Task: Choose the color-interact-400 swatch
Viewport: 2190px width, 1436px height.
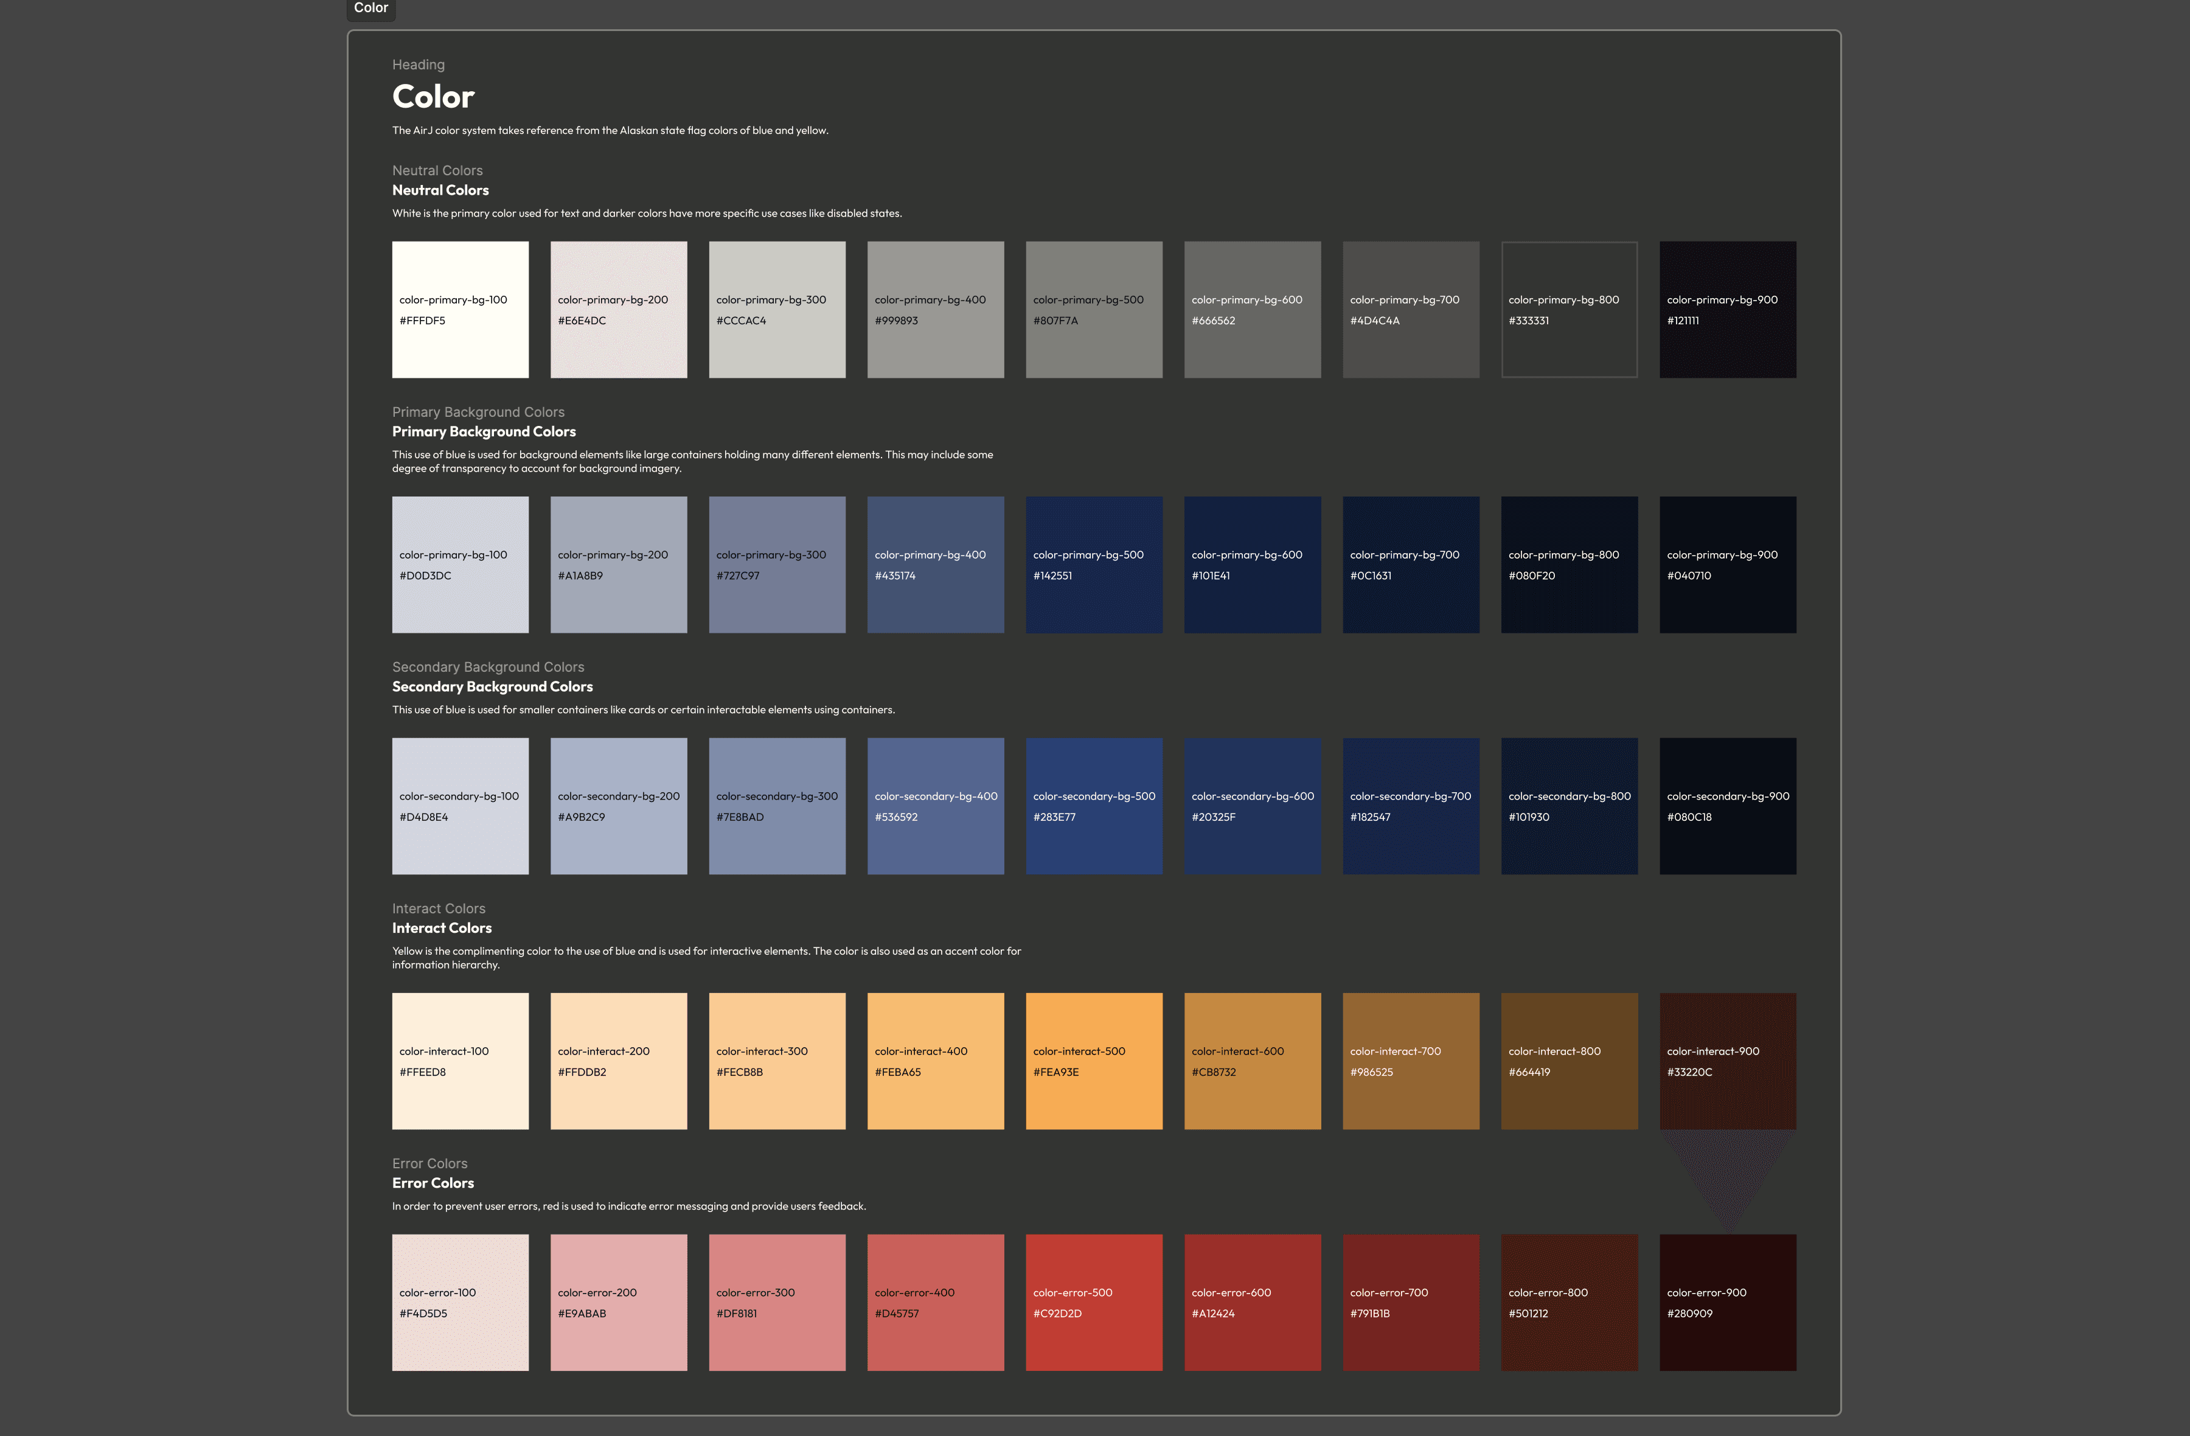Action: (935, 1061)
